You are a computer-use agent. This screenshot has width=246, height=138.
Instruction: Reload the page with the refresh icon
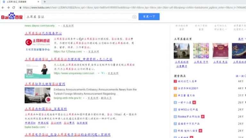pyautogui.click(x=14, y=8)
